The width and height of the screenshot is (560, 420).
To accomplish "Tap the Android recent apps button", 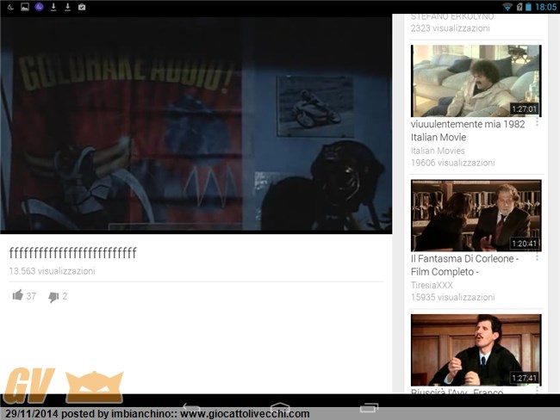I will coord(369,407).
